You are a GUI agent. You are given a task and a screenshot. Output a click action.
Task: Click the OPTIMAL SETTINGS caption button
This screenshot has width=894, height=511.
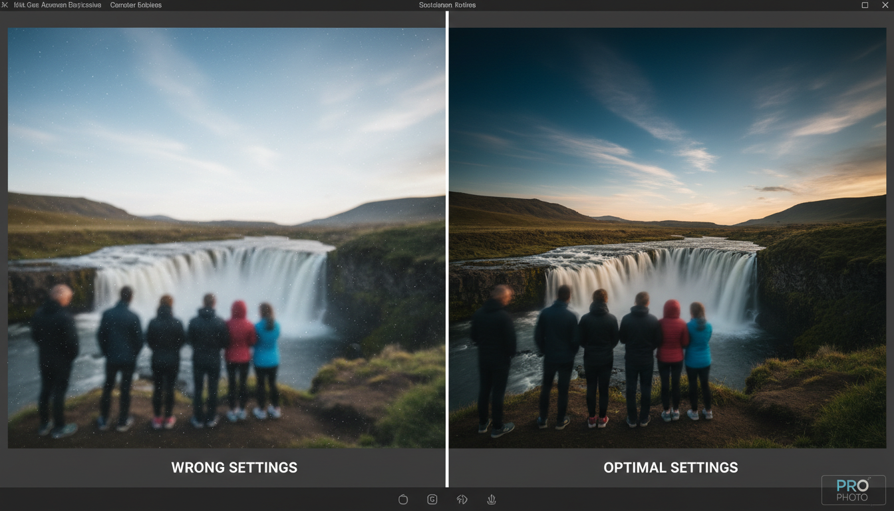pos(670,467)
